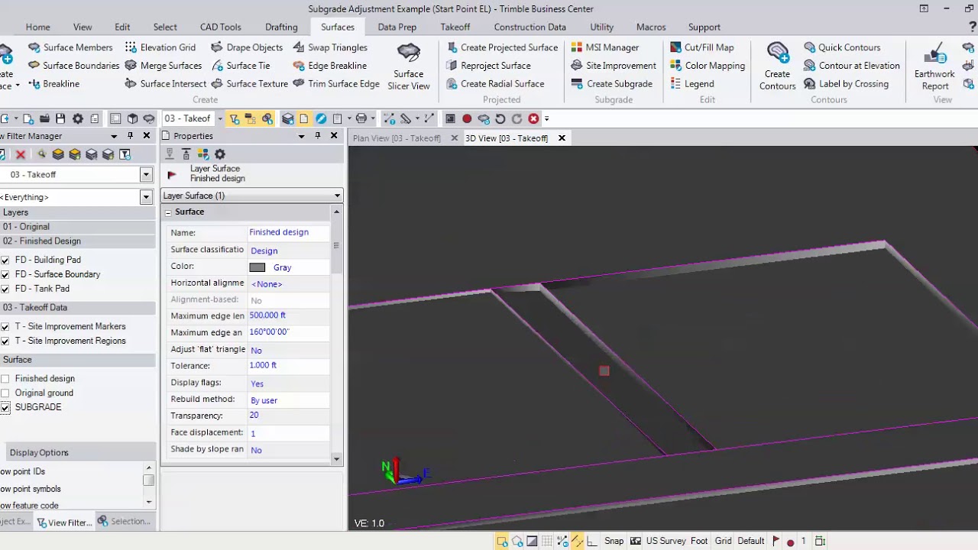Click the filter funnel icon in View Filter toolbar

(x=125, y=154)
